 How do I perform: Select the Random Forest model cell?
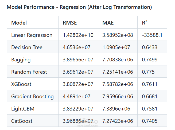tap(29, 72)
